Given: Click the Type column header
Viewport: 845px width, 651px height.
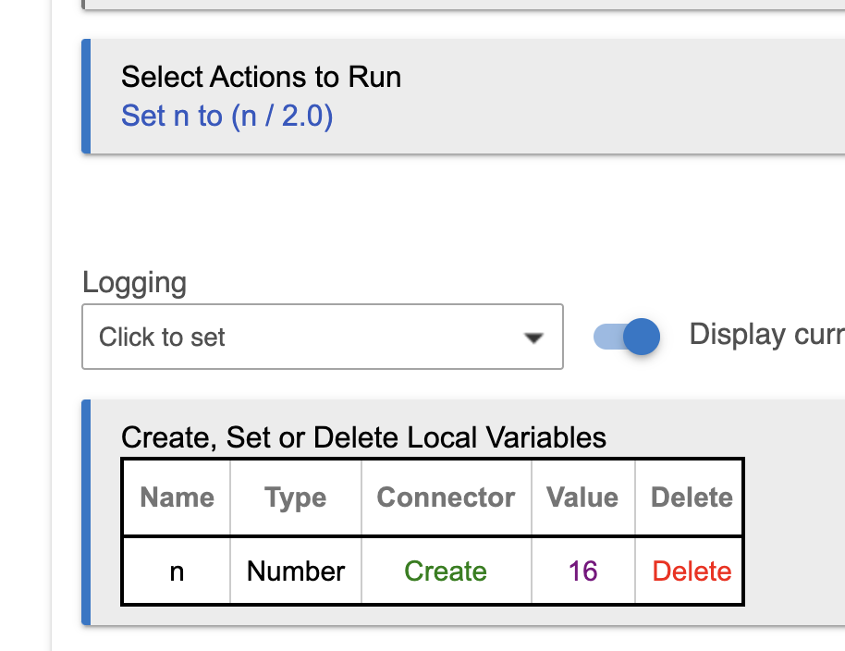Looking at the screenshot, I should pyautogui.click(x=296, y=497).
